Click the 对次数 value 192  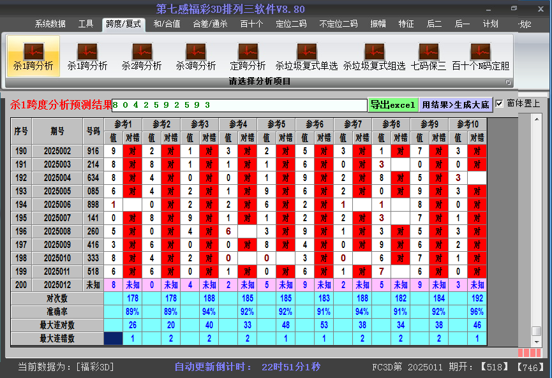[x=477, y=298]
